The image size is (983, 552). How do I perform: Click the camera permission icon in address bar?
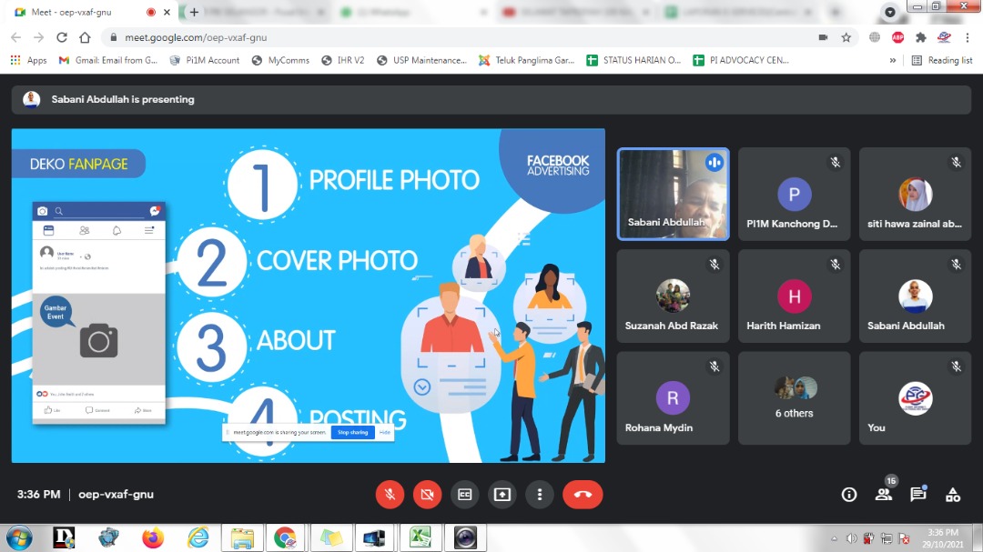click(x=823, y=37)
